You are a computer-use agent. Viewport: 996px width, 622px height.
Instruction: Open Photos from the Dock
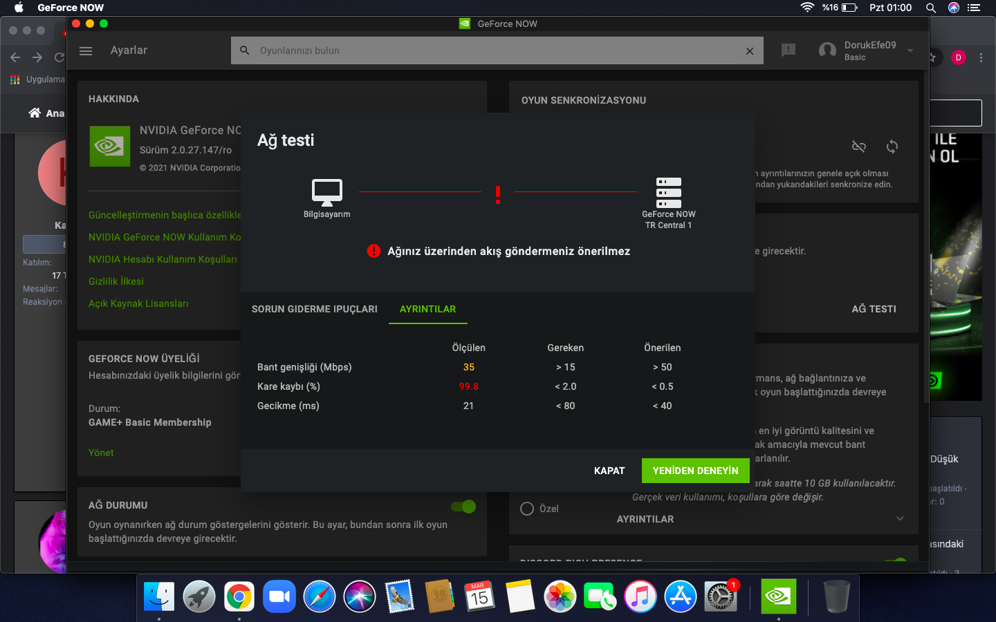click(x=560, y=596)
